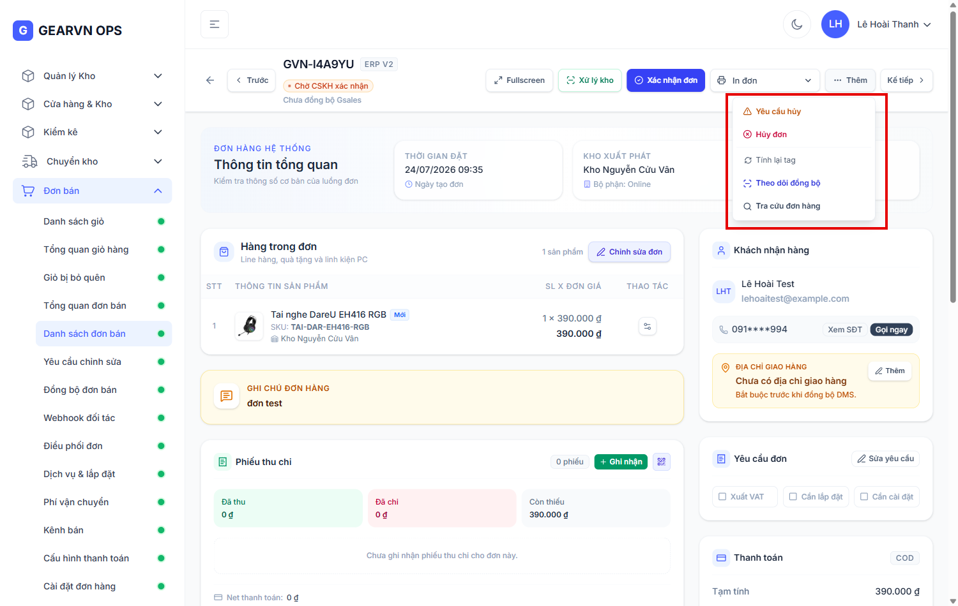This screenshot has width=958, height=606.
Task: Click the clock icon by Ngày tạo đơn
Action: 409,184
